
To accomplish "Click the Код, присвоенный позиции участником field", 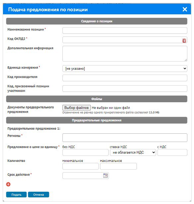I will point(125,89).
